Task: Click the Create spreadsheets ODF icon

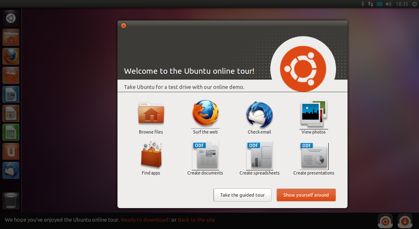Action: pos(259,155)
